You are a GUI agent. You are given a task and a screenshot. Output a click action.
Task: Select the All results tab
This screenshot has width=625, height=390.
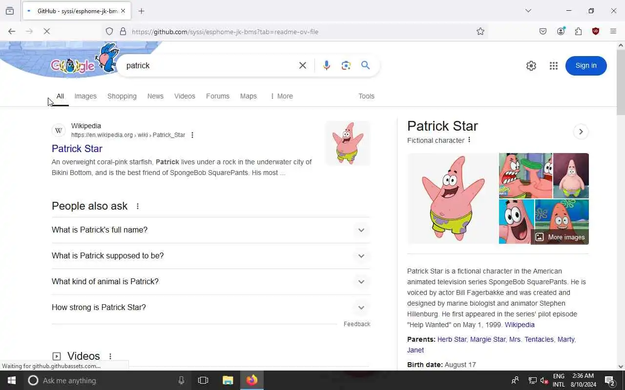click(x=60, y=96)
